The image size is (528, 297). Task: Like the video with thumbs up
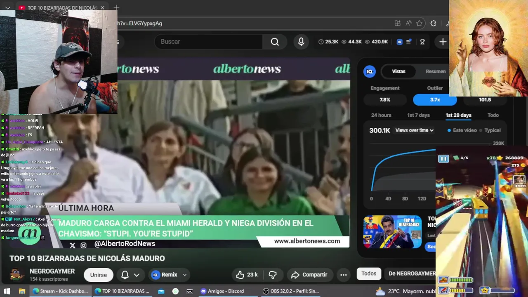coord(247,275)
